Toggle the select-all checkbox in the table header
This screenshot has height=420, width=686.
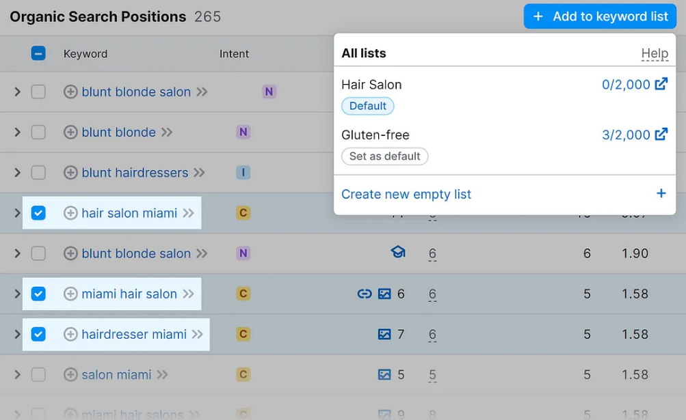coord(38,53)
